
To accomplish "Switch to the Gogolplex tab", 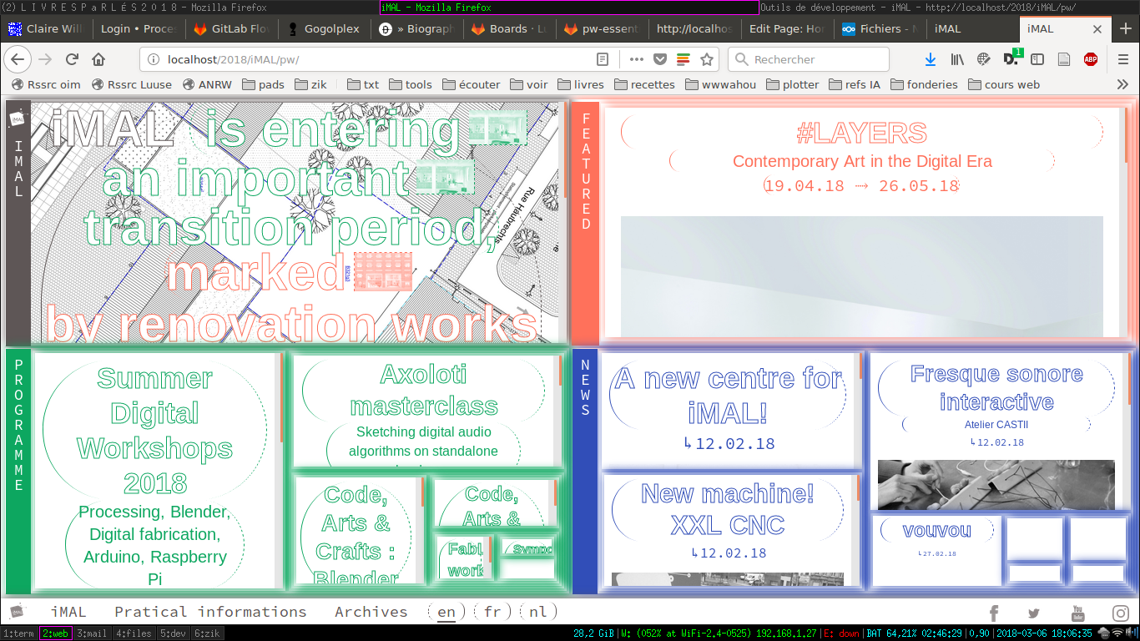I will [324, 28].
